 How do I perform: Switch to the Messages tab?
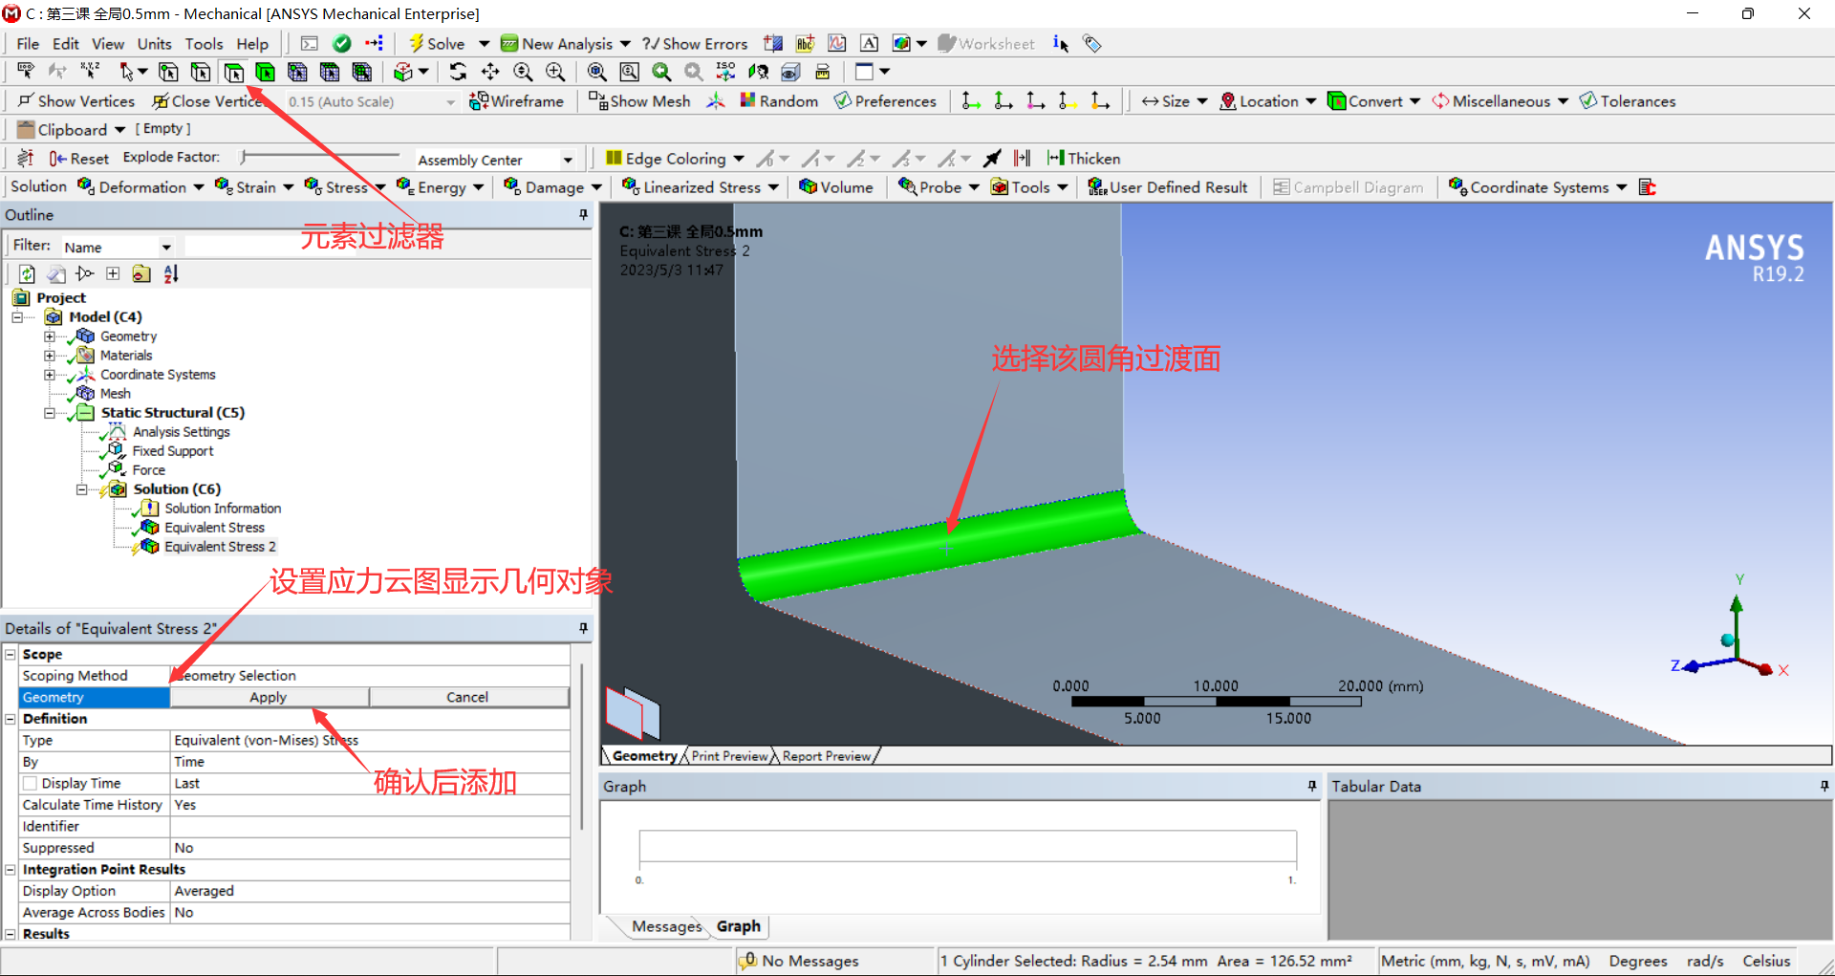point(666,926)
